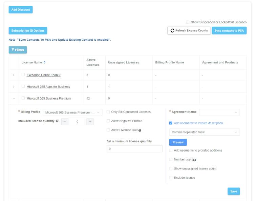Show help icon for Number users
The width and height of the screenshot is (254, 201).
(x=194, y=160)
